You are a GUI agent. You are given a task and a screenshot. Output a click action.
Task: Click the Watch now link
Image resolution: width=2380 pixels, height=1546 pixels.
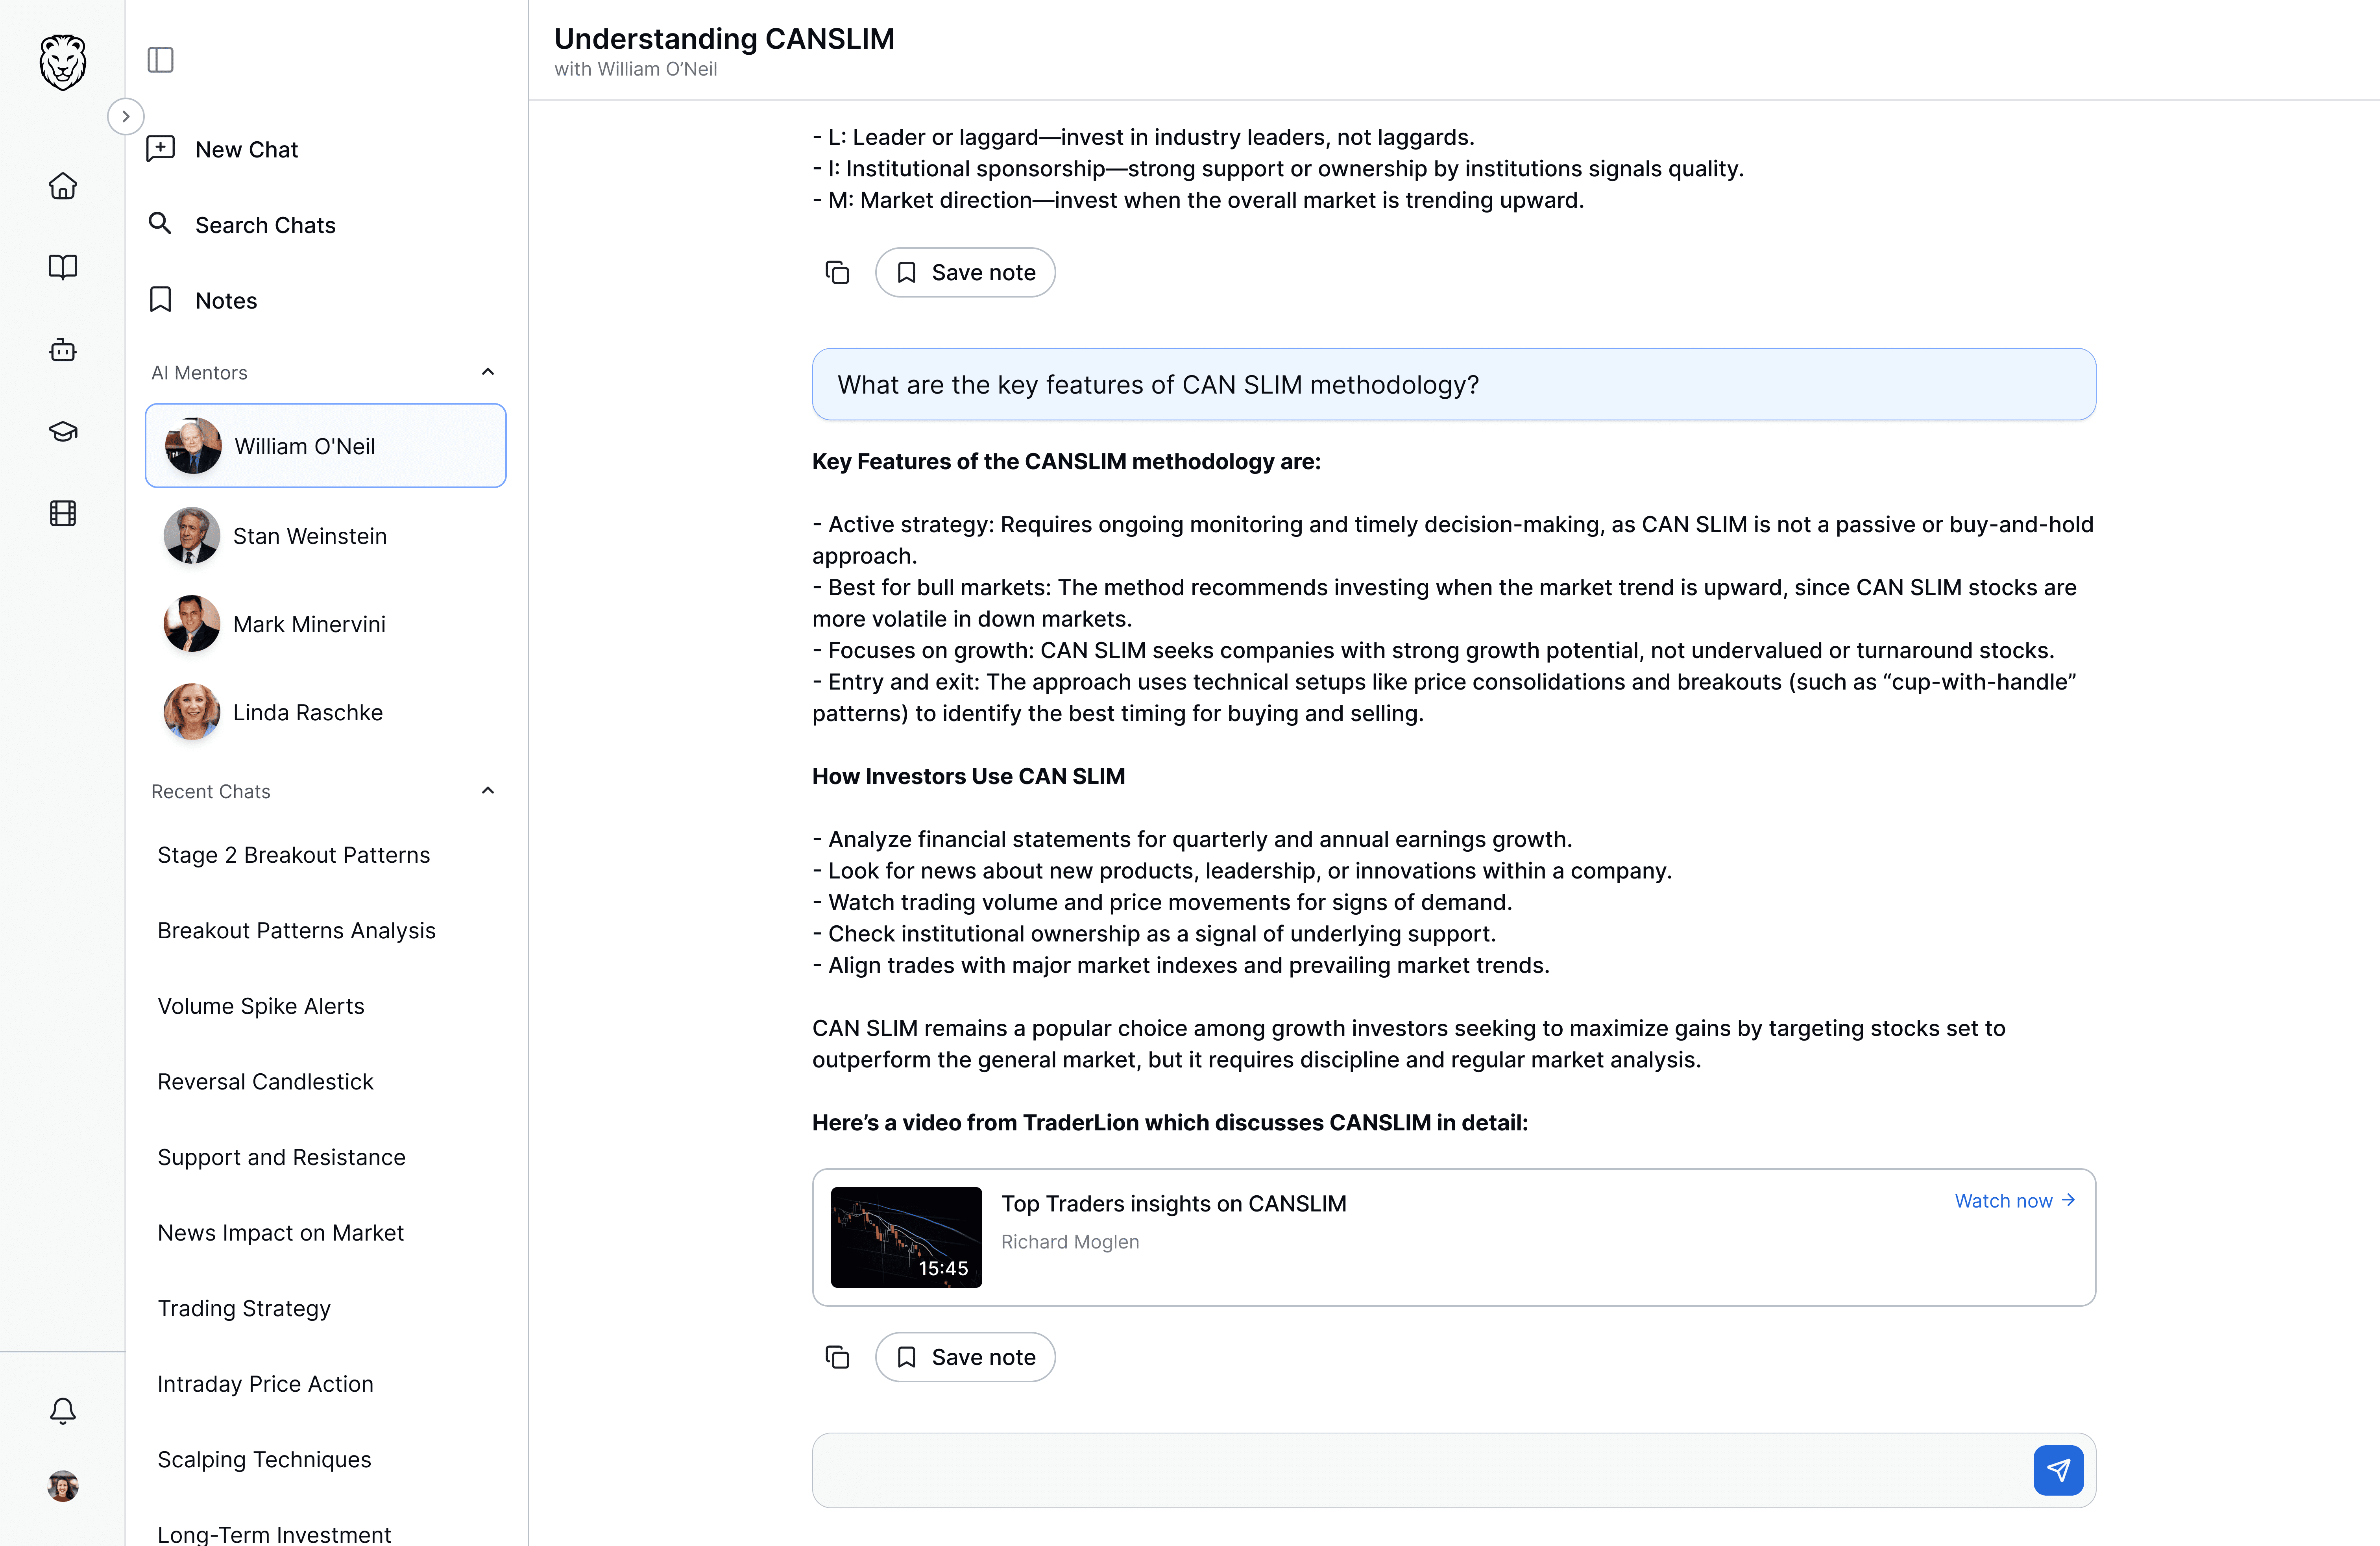click(x=2015, y=1201)
